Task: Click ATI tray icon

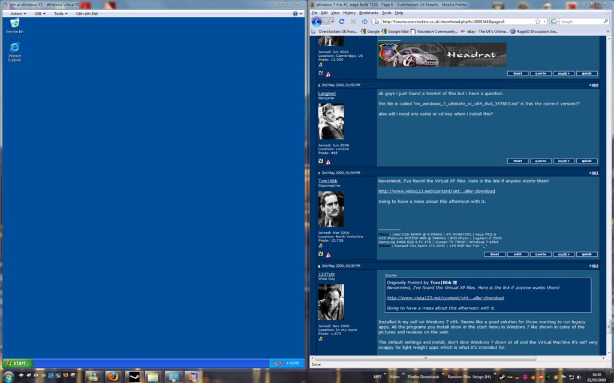Action: [541, 377]
